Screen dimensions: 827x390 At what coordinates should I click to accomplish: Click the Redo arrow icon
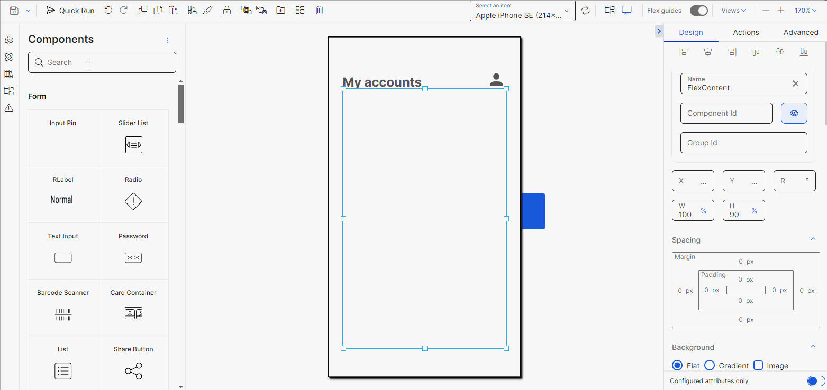124,10
